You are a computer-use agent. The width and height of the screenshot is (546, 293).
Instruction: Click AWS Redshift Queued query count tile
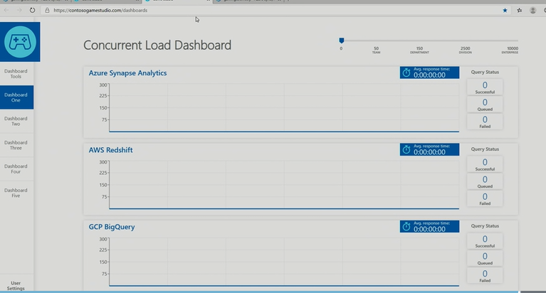click(485, 181)
